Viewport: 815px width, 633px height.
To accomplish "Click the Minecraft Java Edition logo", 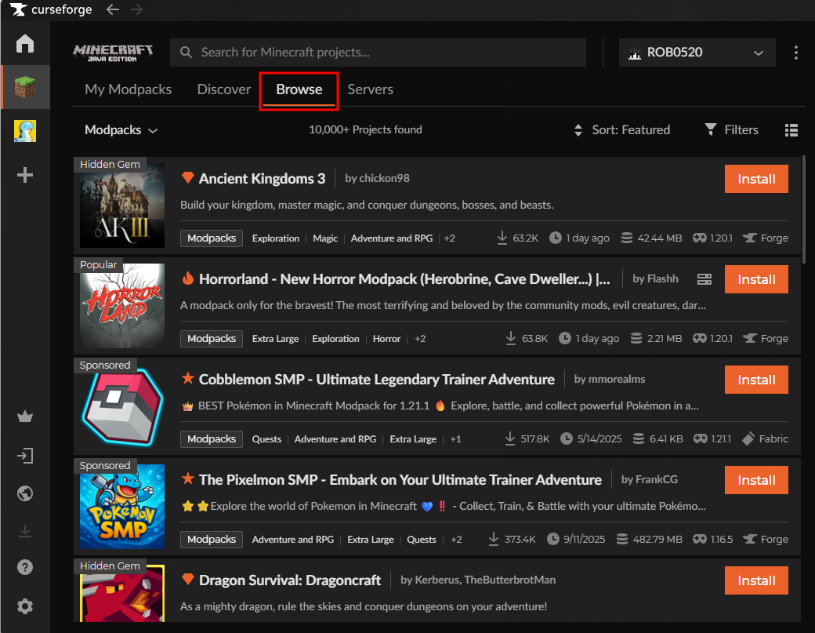I will pos(113,53).
